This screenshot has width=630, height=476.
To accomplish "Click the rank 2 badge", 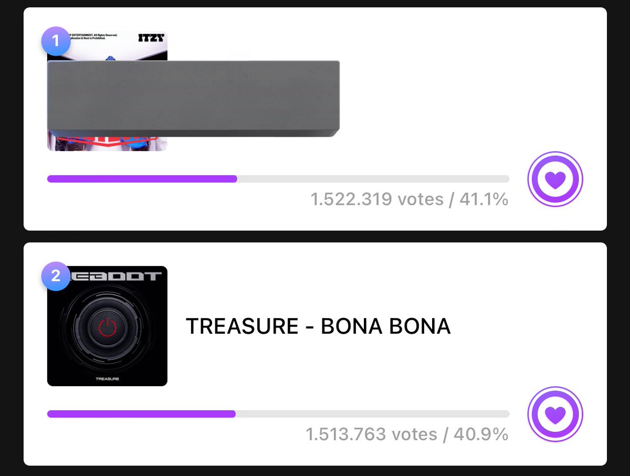I will pyautogui.click(x=56, y=276).
